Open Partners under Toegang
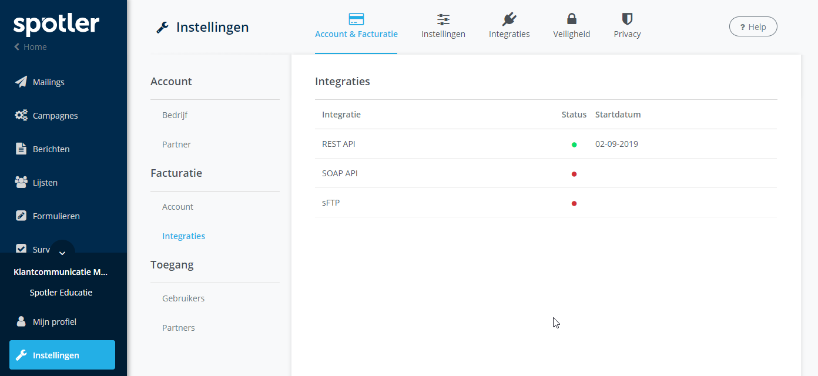The height and width of the screenshot is (376, 818). pos(179,328)
